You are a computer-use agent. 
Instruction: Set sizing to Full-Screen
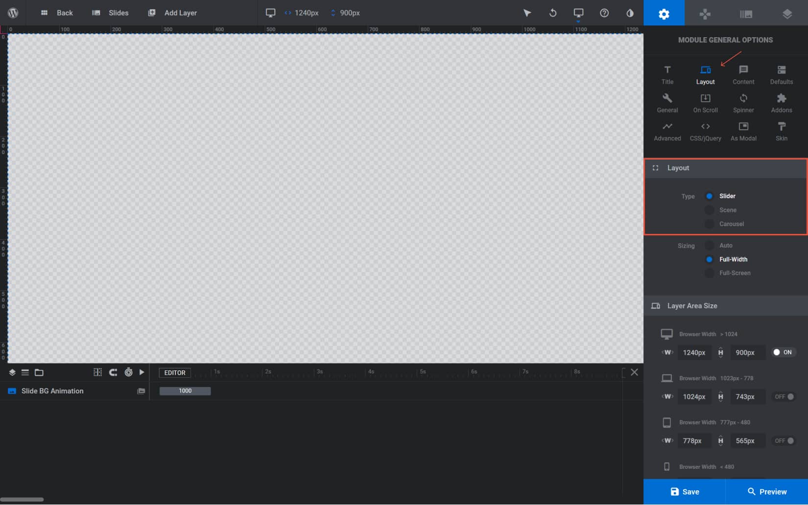pos(709,273)
